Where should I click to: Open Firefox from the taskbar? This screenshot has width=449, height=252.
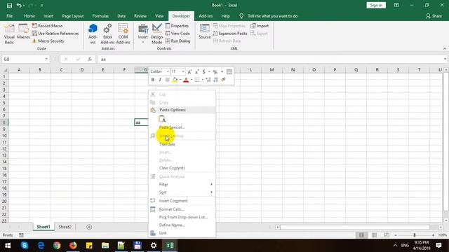point(73,246)
